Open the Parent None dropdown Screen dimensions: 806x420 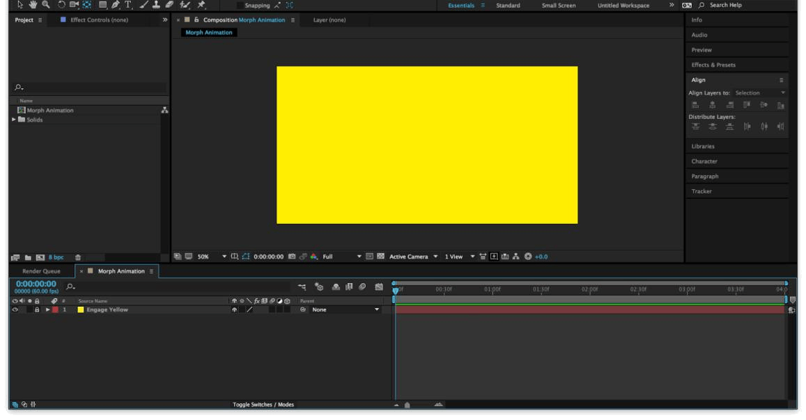pyautogui.click(x=346, y=309)
